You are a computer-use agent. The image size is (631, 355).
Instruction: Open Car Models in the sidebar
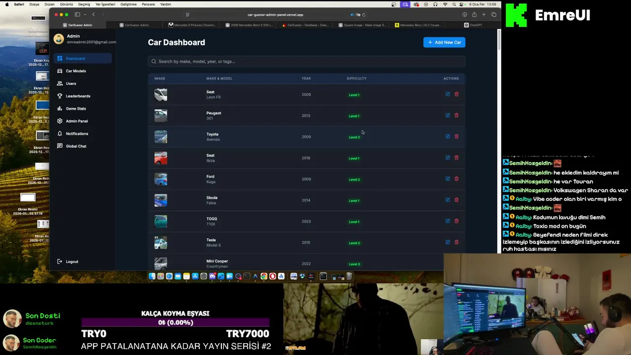coord(82,71)
